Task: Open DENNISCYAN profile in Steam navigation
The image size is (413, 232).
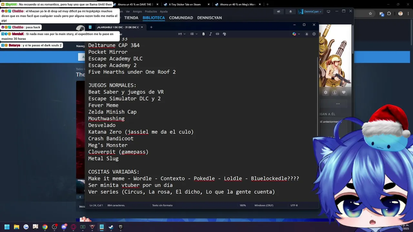Action: point(209,18)
